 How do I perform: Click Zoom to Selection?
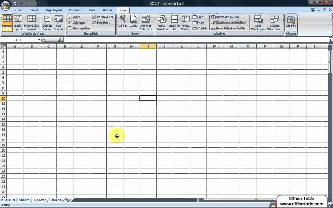[x=146, y=23]
